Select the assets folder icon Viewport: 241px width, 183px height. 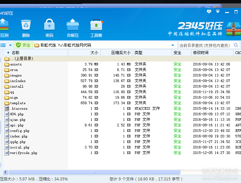tap(6, 64)
